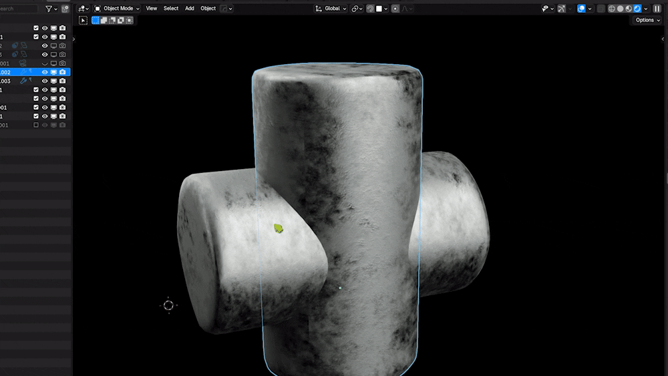Click the outliner search field

(18, 9)
